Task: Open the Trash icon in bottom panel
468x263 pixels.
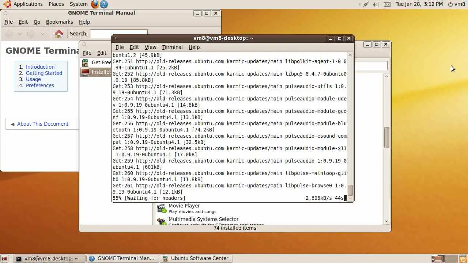Action: pyautogui.click(x=463, y=259)
